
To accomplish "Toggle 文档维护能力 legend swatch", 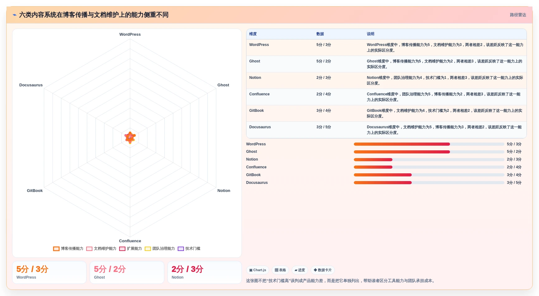I will tap(89, 249).
